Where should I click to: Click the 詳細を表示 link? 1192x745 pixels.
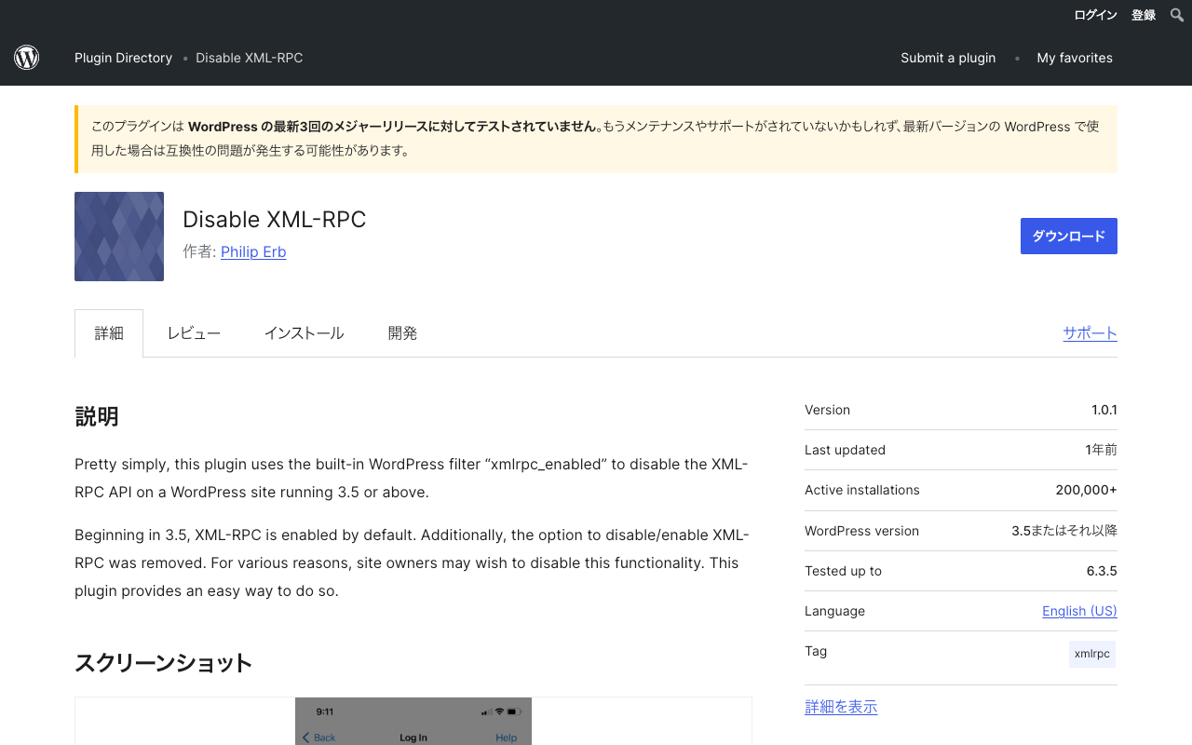point(841,707)
